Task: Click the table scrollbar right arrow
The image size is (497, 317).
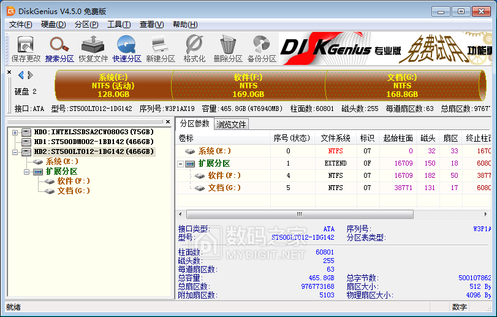Action: pyautogui.click(x=485, y=214)
